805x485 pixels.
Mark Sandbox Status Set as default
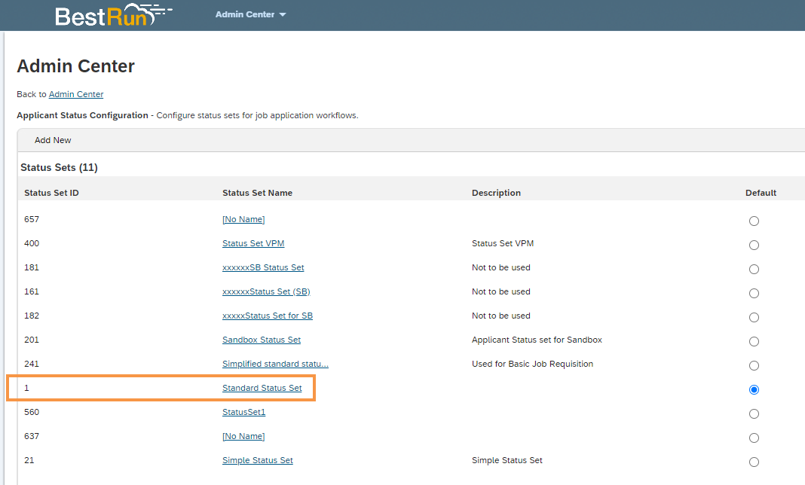coord(754,341)
